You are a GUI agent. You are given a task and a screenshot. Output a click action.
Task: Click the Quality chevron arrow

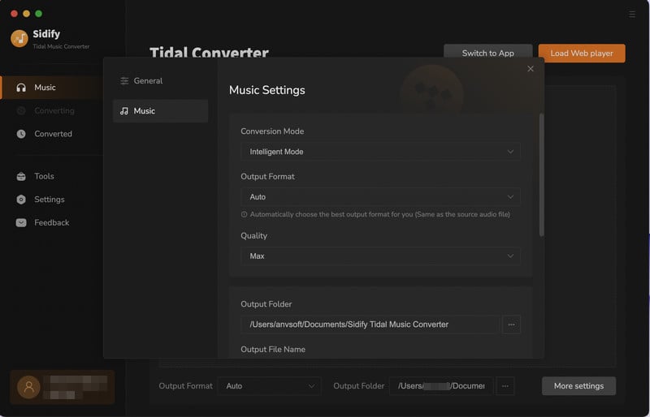510,256
